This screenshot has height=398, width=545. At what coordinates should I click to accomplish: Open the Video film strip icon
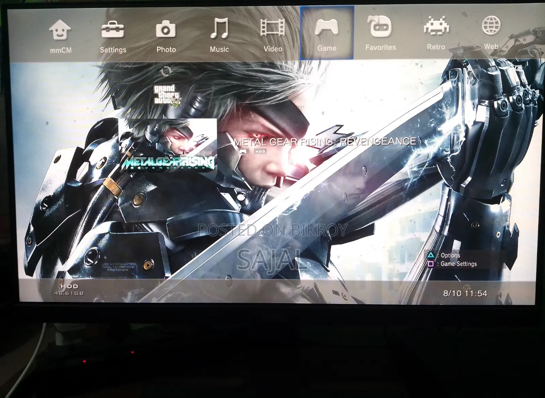(x=272, y=28)
